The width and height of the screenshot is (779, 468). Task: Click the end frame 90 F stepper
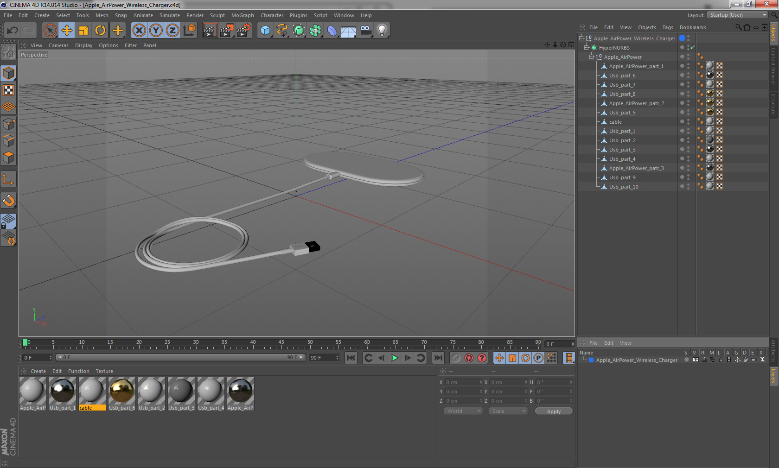pyautogui.click(x=337, y=357)
